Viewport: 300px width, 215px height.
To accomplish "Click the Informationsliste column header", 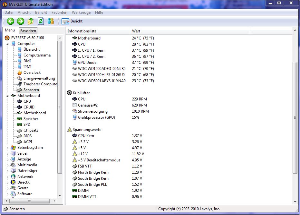I will point(98,31).
